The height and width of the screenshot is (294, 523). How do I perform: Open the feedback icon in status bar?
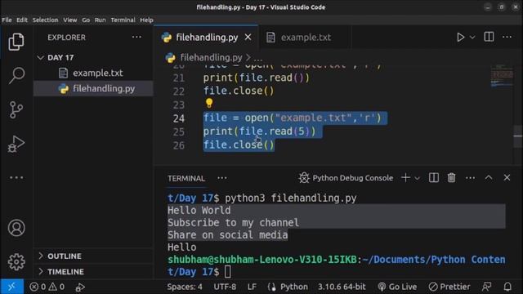487,287
